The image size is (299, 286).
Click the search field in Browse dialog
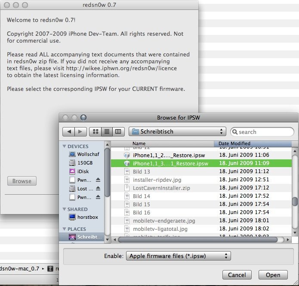click(262, 132)
